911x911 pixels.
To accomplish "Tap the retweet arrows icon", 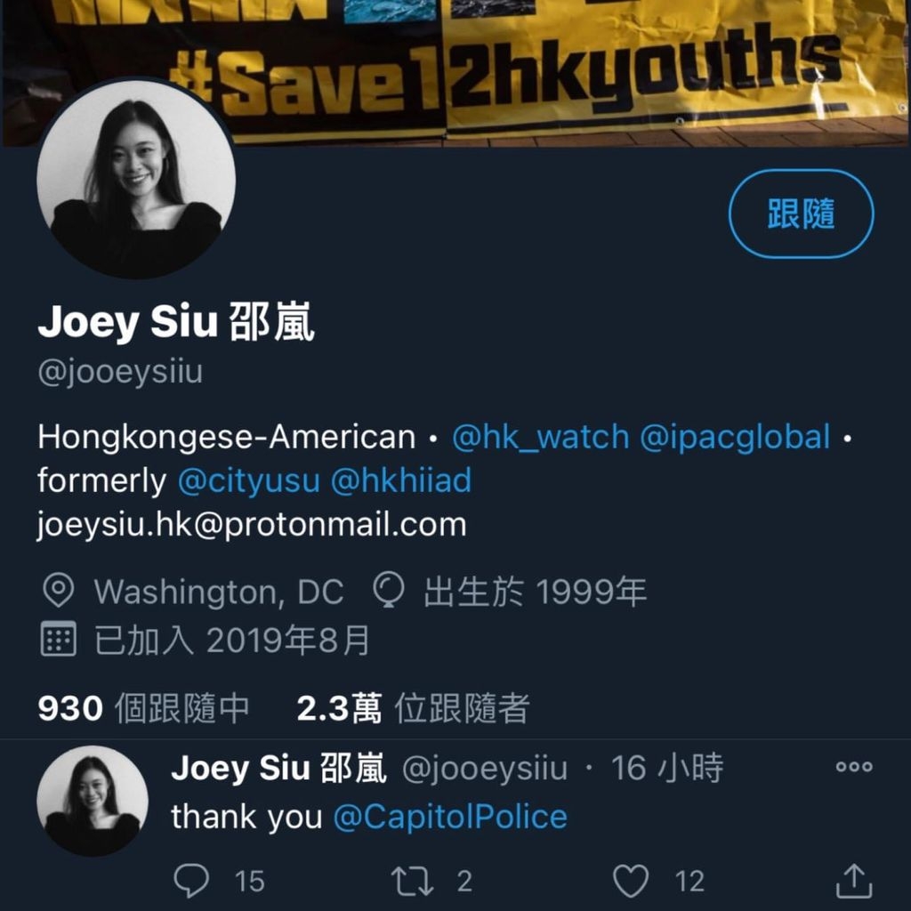I will click(412, 881).
